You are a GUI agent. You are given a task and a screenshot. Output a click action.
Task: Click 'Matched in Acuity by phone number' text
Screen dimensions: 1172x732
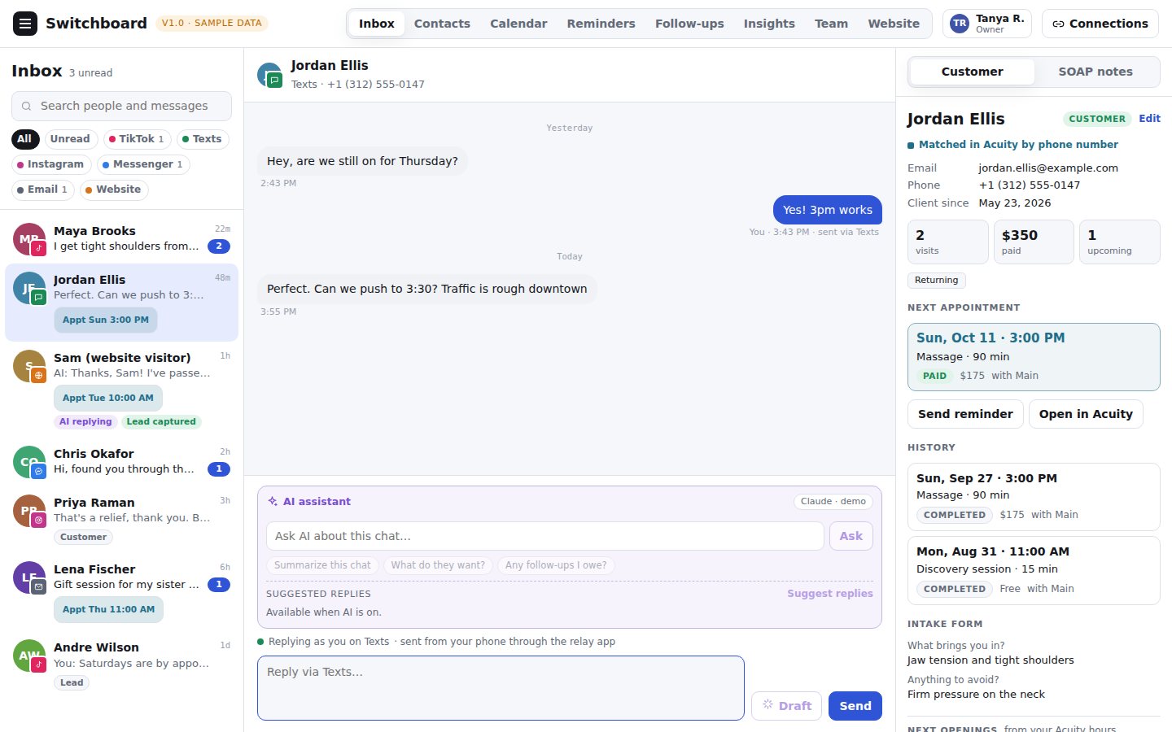1018,145
